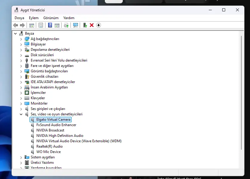
Task: Select the Disk sürücüleri label
Action: pos(42,55)
